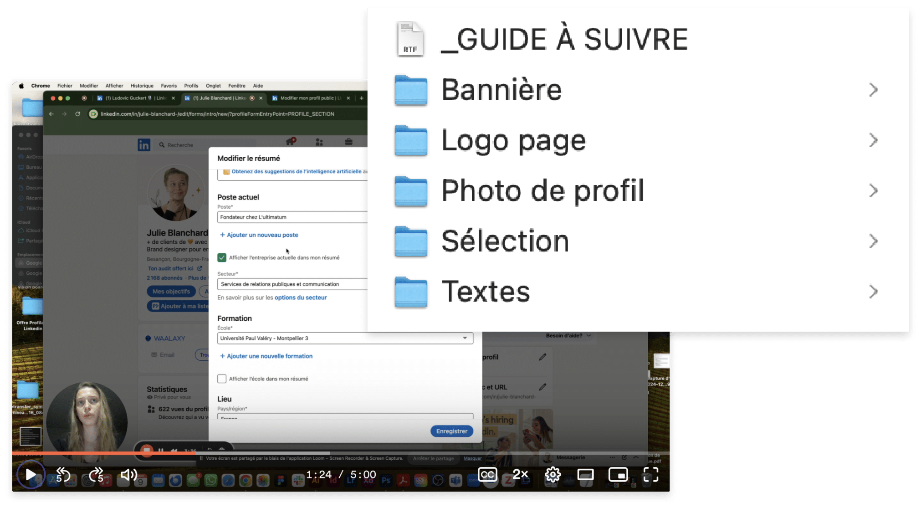Click options du secteur hyperlink
The width and height of the screenshot is (921, 508).
coord(300,297)
